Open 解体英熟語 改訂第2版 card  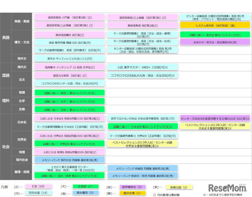coord(142,25)
